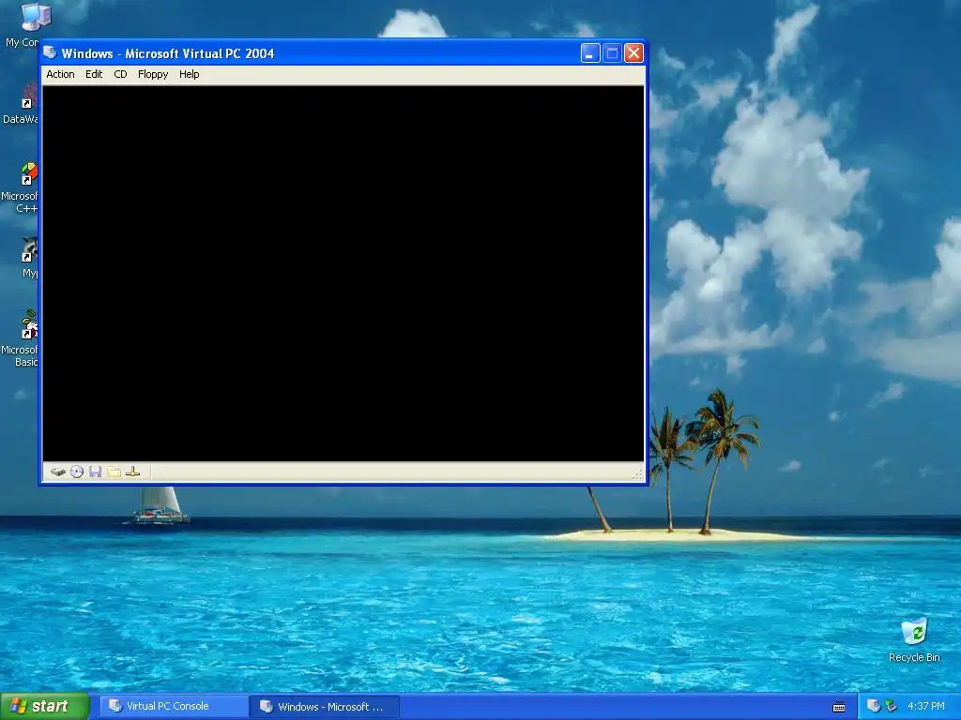This screenshot has width=961, height=720.
Task: Click the 4:37 PM clock
Action: 926,706
